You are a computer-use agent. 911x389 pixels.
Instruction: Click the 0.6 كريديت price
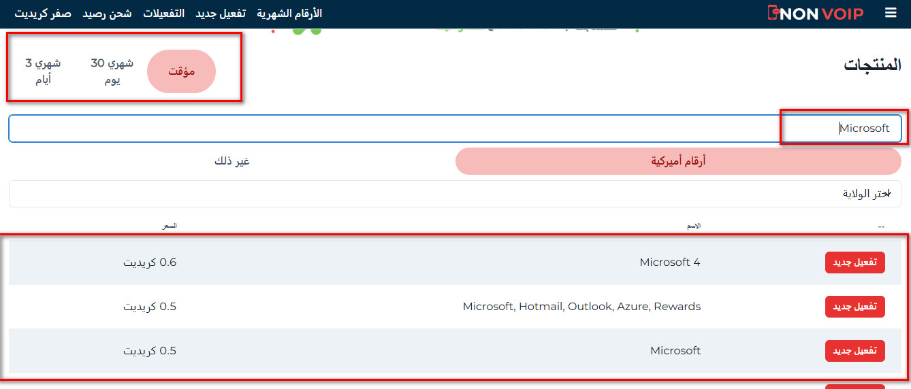coord(150,263)
